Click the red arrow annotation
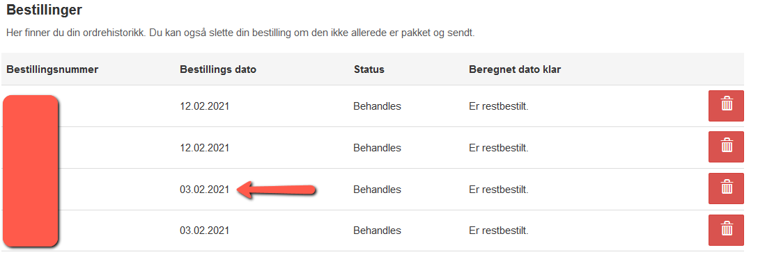This screenshot has height=259, width=758. pyautogui.click(x=276, y=190)
